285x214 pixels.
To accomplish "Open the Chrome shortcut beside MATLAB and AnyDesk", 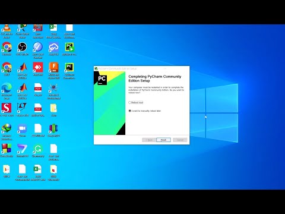I will point(7,69).
